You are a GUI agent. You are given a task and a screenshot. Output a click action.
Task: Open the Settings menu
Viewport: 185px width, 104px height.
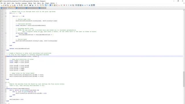click(x=30, y=3)
